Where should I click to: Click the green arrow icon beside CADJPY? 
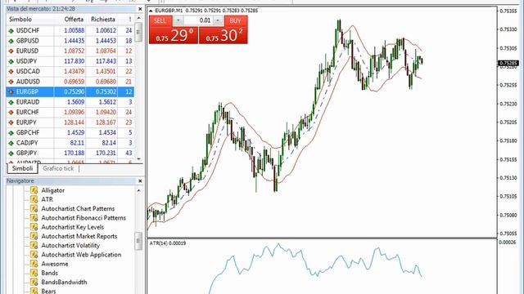point(11,143)
